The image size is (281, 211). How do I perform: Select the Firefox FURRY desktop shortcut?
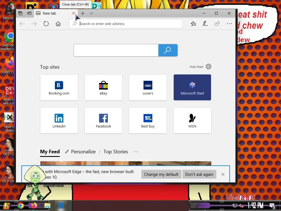tap(8, 66)
